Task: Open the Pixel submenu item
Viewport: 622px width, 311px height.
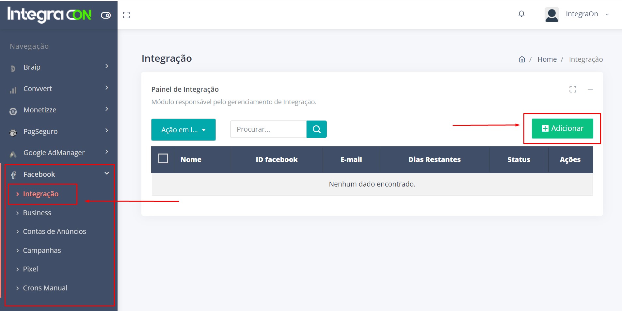Action: click(30, 269)
